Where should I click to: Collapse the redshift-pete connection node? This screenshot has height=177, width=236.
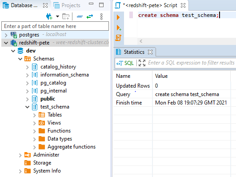6,43
